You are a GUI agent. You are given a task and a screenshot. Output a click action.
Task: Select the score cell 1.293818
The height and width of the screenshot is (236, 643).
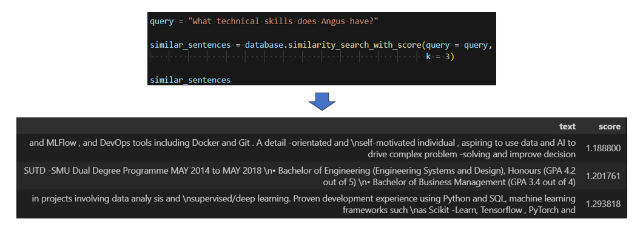tap(603, 204)
